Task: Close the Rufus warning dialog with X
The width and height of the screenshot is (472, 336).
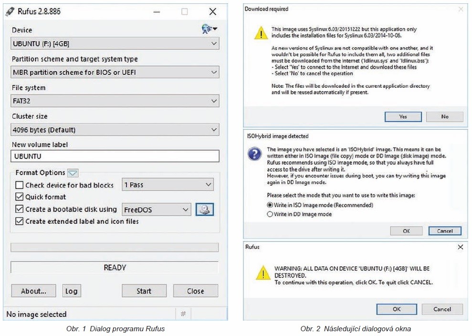Action: click(460, 247)
